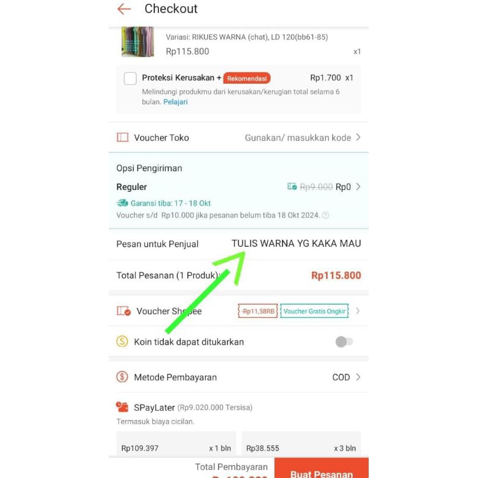478x478 pixels.
Task: Tap the Metode Pembayaran dollar icon
Action: point(122,377)
